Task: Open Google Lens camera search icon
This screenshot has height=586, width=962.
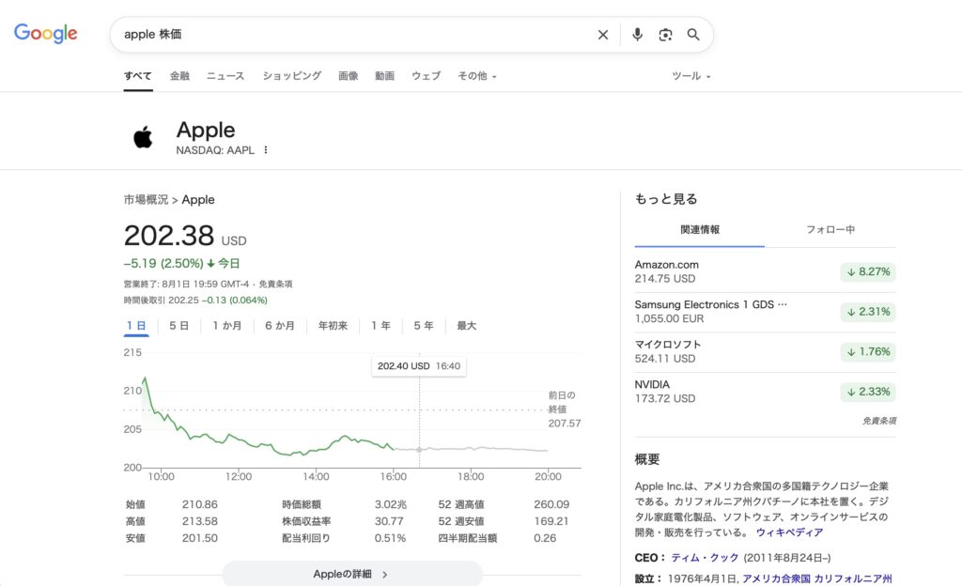Action: [666, 35]
